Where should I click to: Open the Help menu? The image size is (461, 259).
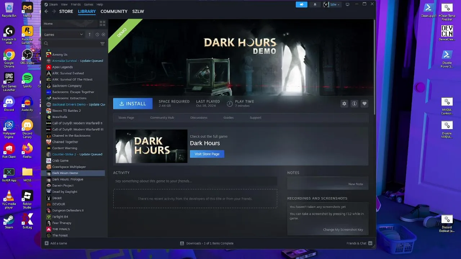[x=100, y=4]
